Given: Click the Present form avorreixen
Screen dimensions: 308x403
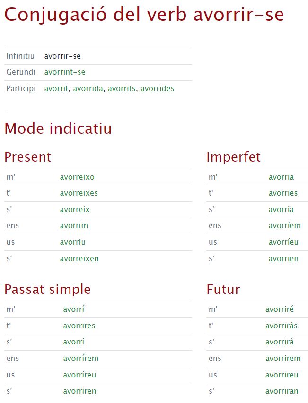Looking at the screenshot, I should [x=79, y=258].
